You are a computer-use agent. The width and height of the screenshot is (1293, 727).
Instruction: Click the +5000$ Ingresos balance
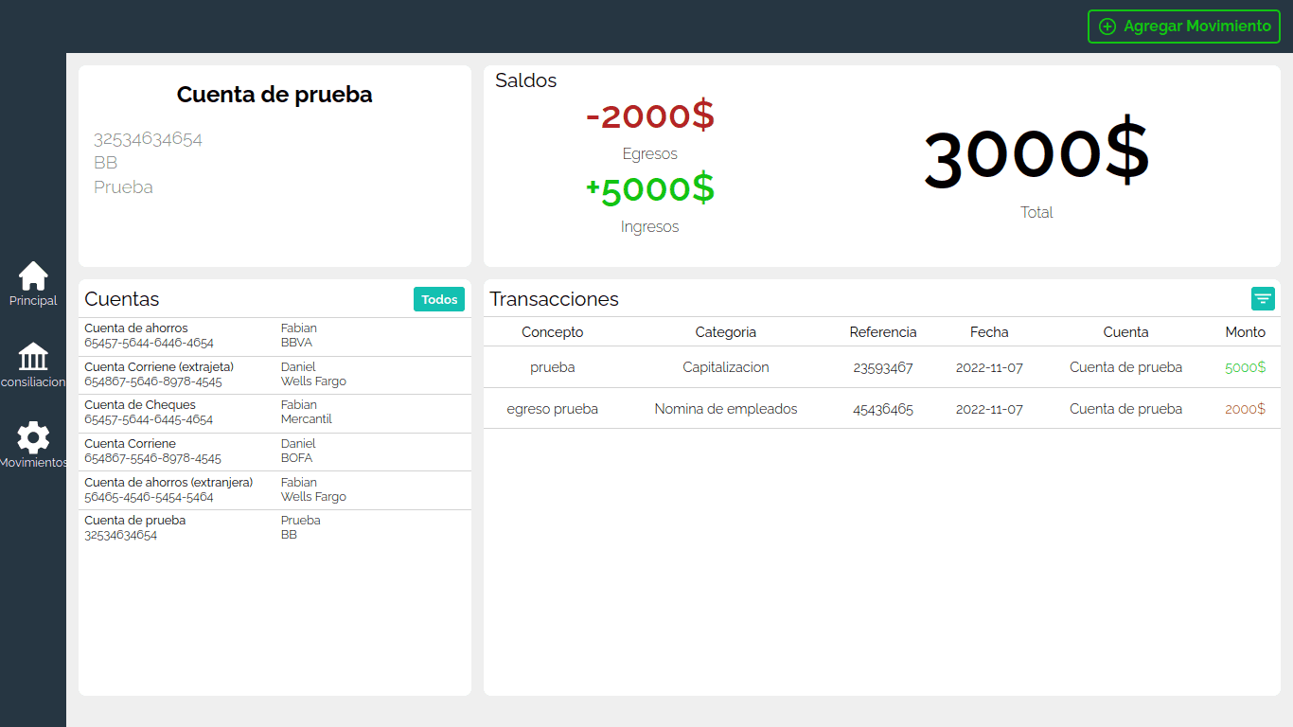tap(650, 189)
